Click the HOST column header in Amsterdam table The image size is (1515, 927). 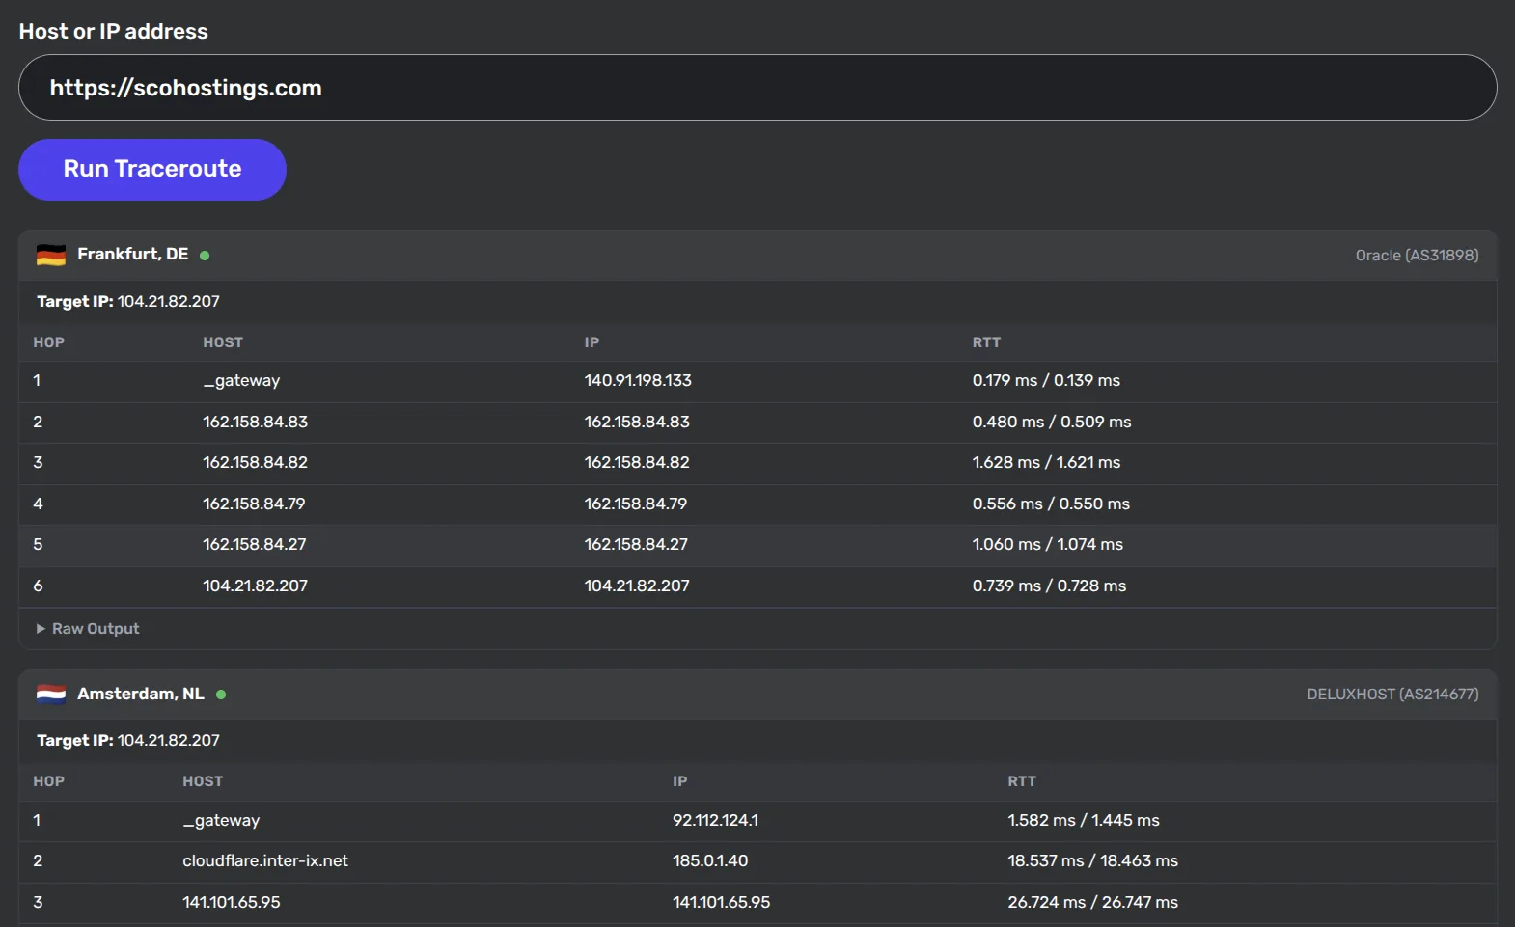point(203,781)
